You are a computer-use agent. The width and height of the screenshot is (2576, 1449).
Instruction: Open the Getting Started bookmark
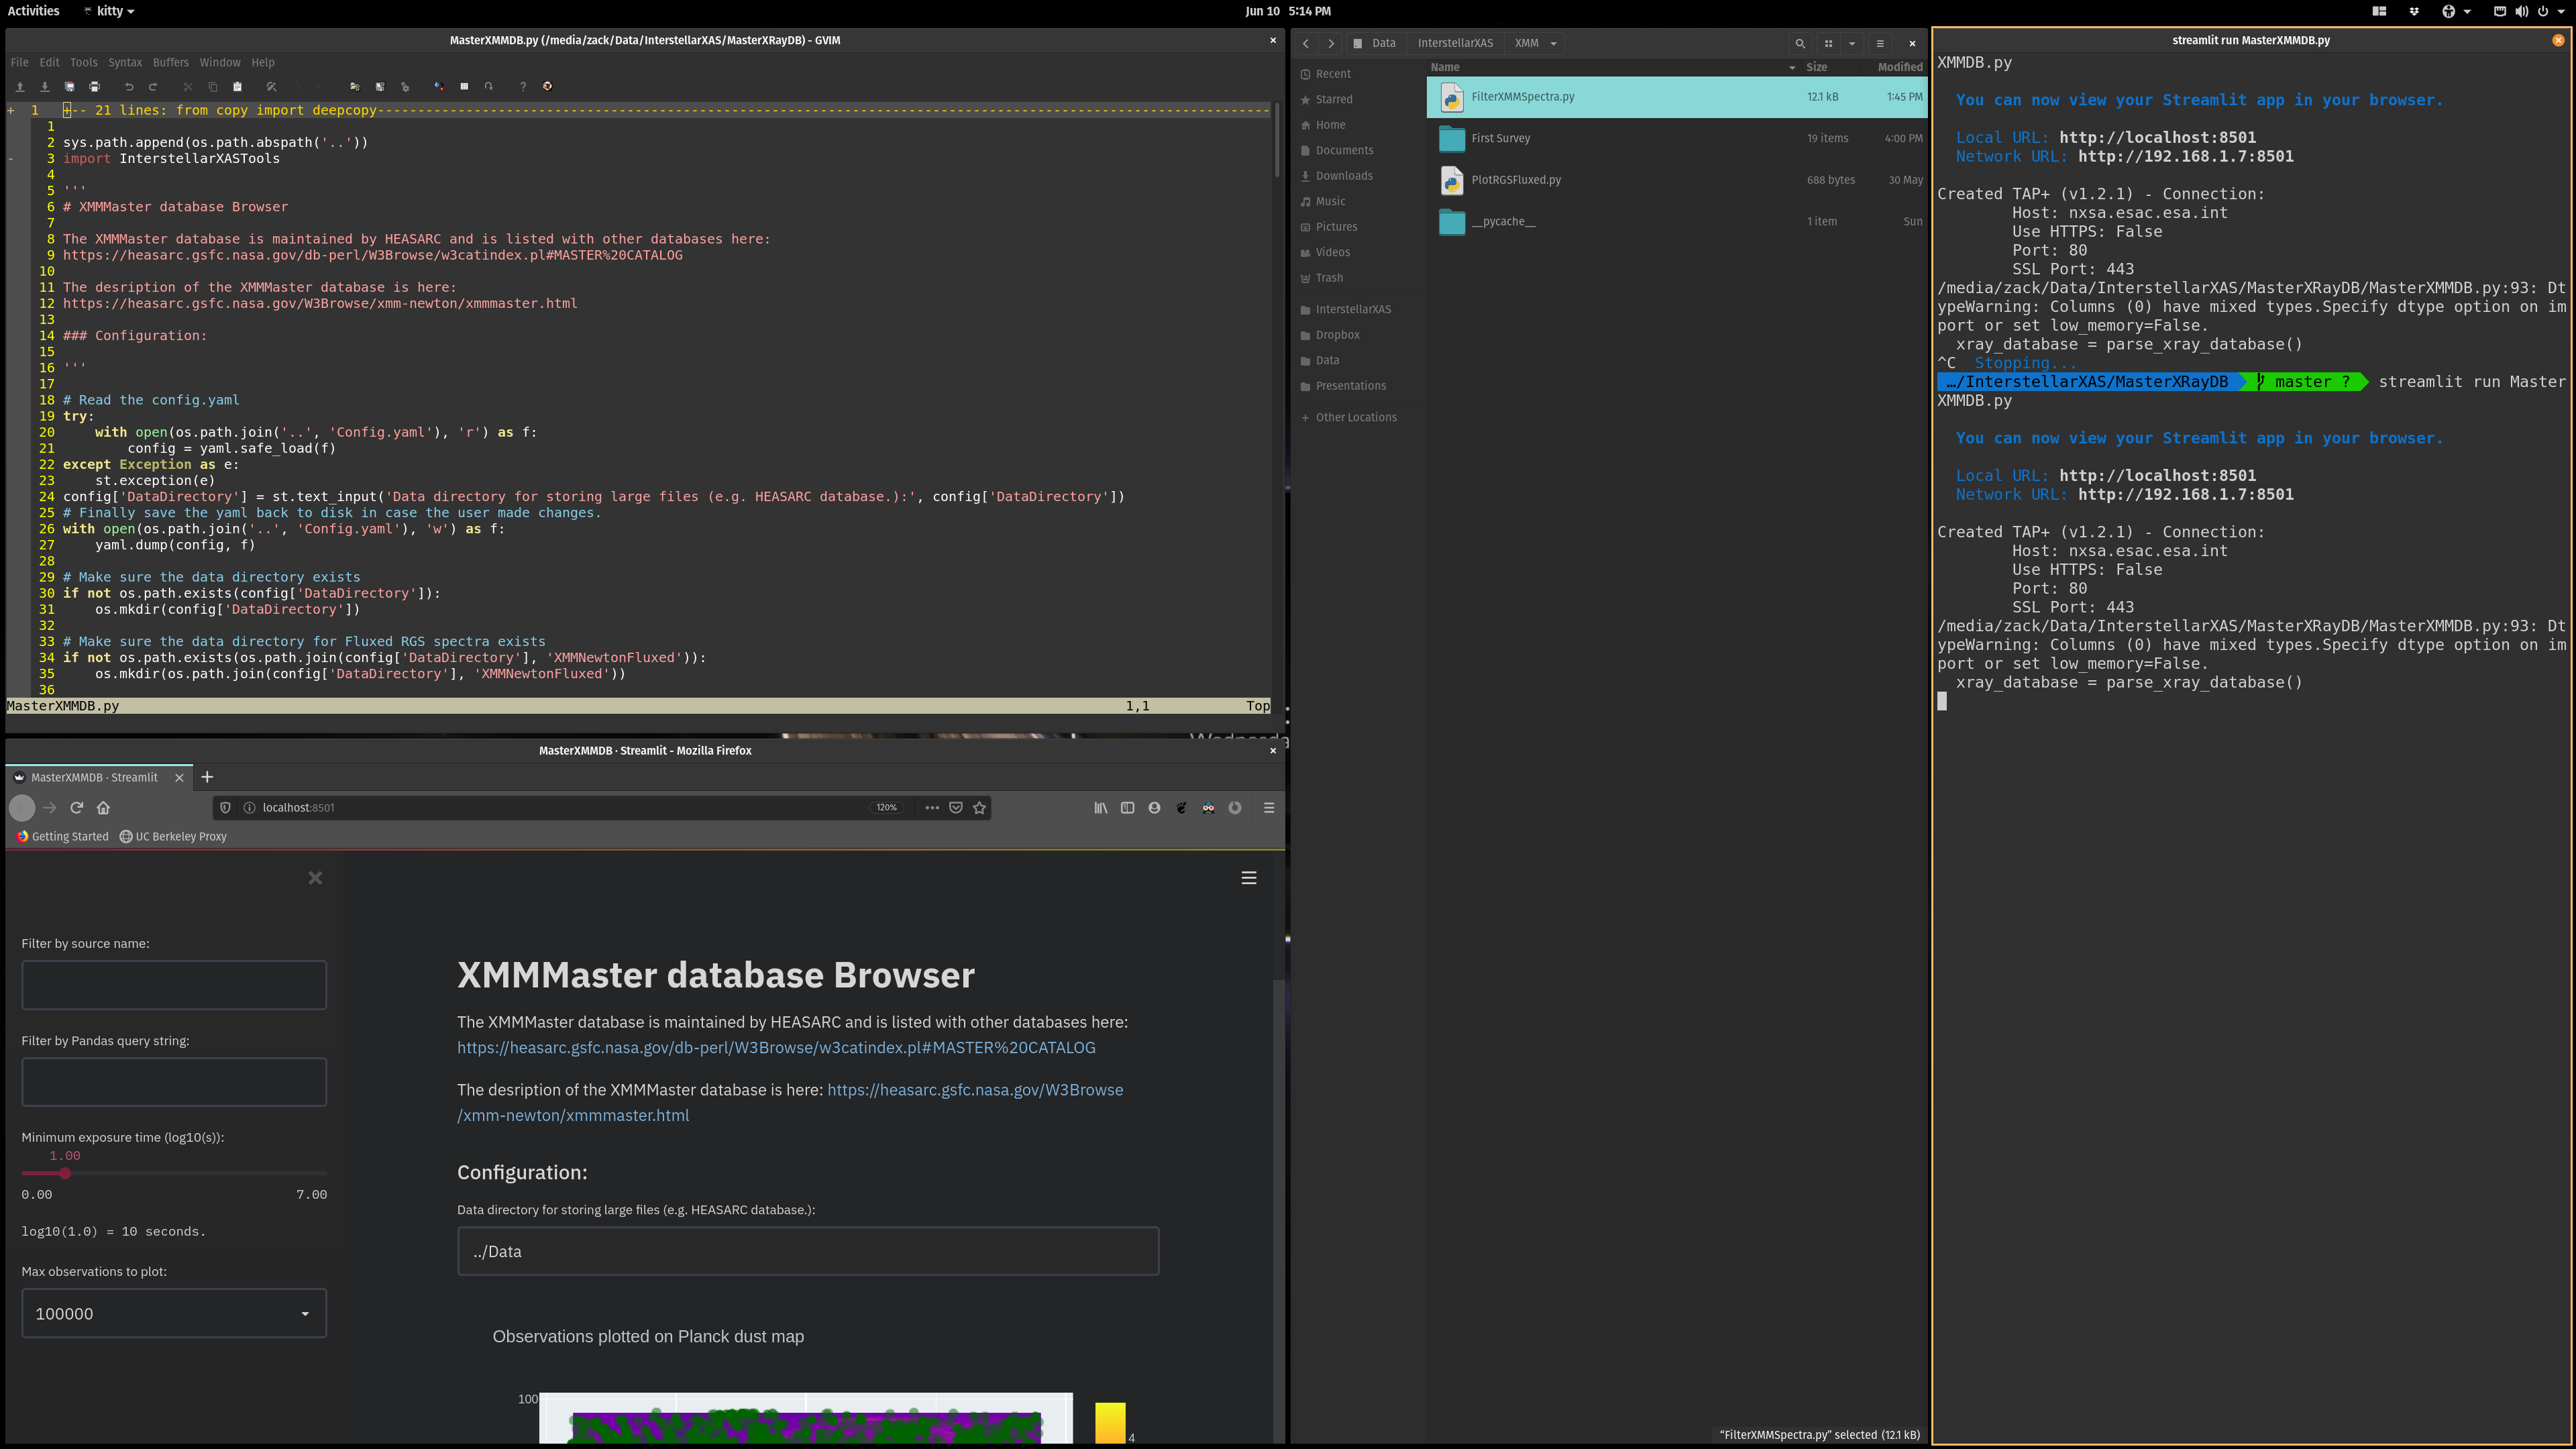(62, 836)
